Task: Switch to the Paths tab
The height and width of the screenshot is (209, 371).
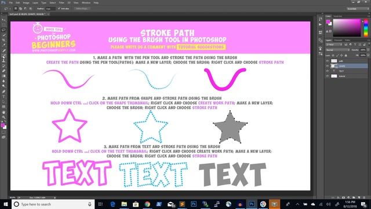Action: point(347,40)
